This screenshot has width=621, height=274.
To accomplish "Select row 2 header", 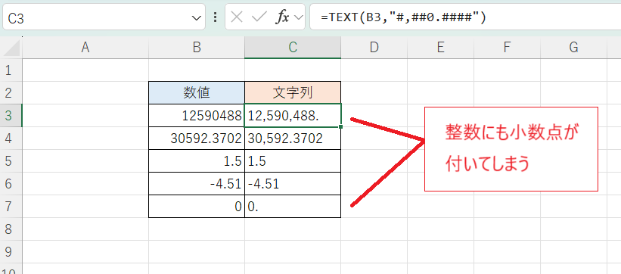I will point(11,93).
